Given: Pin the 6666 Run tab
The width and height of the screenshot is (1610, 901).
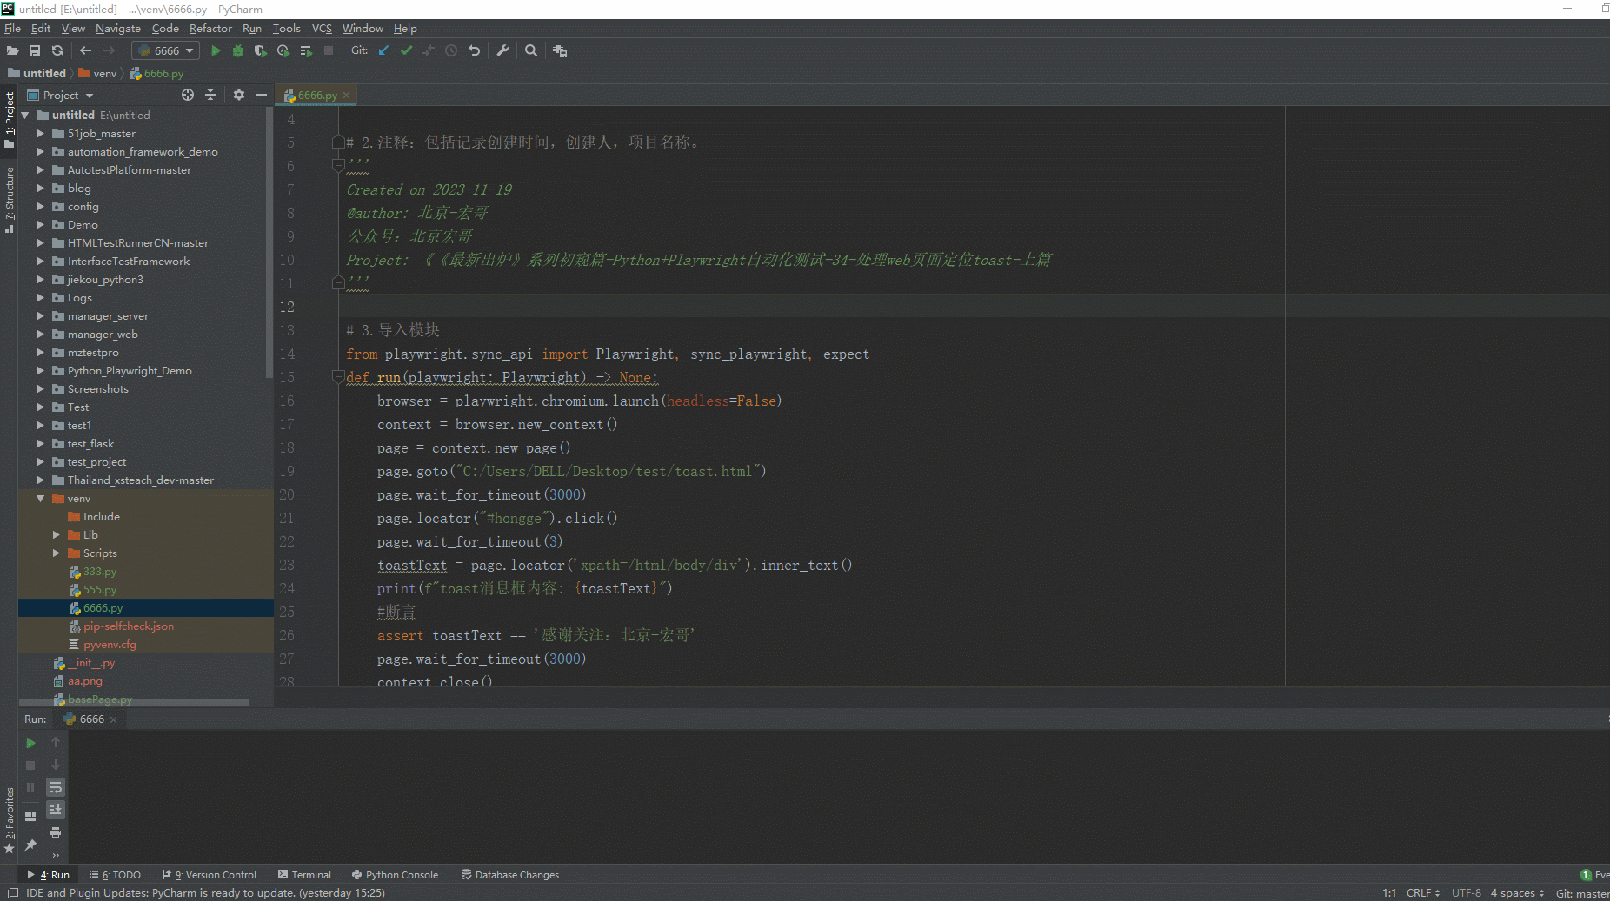Looking at the screenshot, I should click(30, 845).
